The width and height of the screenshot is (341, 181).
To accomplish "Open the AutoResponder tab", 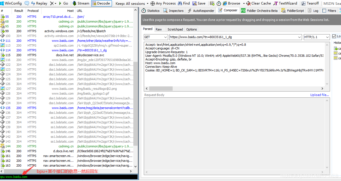I will [x=201, y=10].
